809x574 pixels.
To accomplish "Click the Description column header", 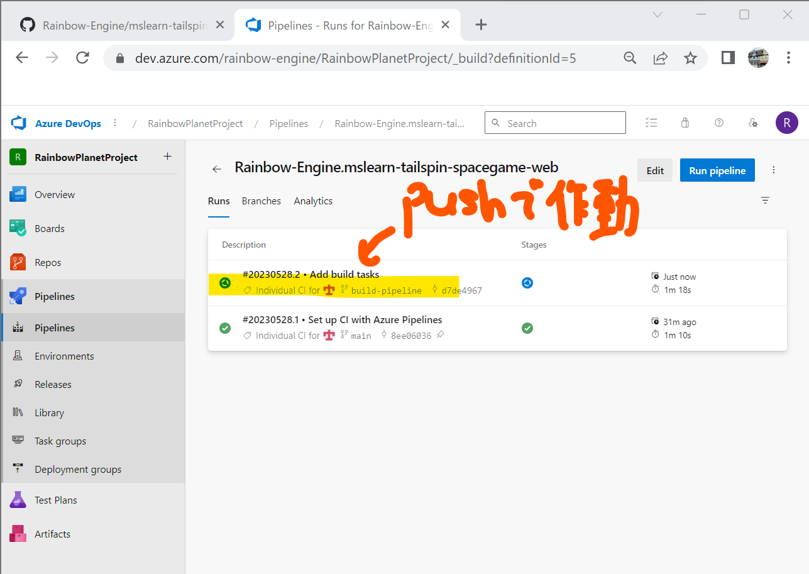I will tap(244, 245).
